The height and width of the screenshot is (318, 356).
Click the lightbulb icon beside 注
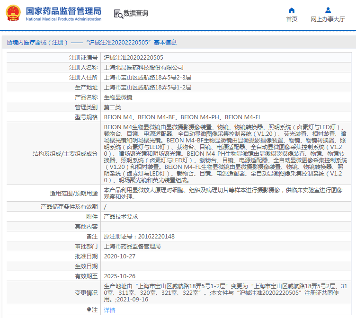point(89,310)
